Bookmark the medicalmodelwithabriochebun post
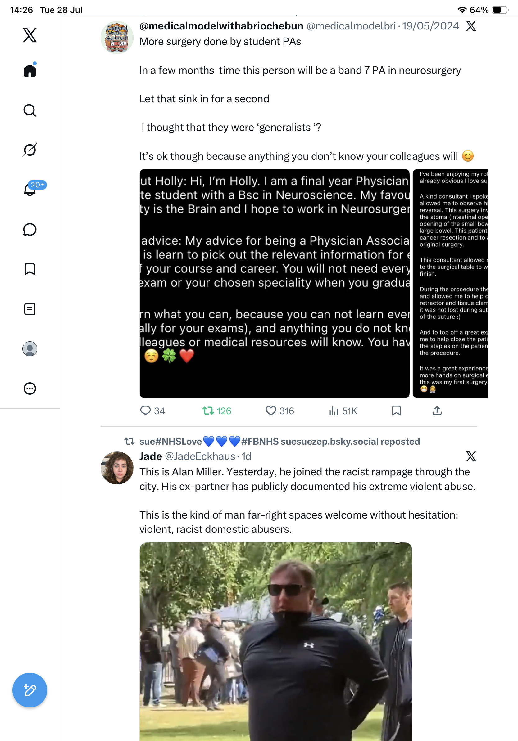The height and width of the screenshot is (741, 518). tap(396, 411)
